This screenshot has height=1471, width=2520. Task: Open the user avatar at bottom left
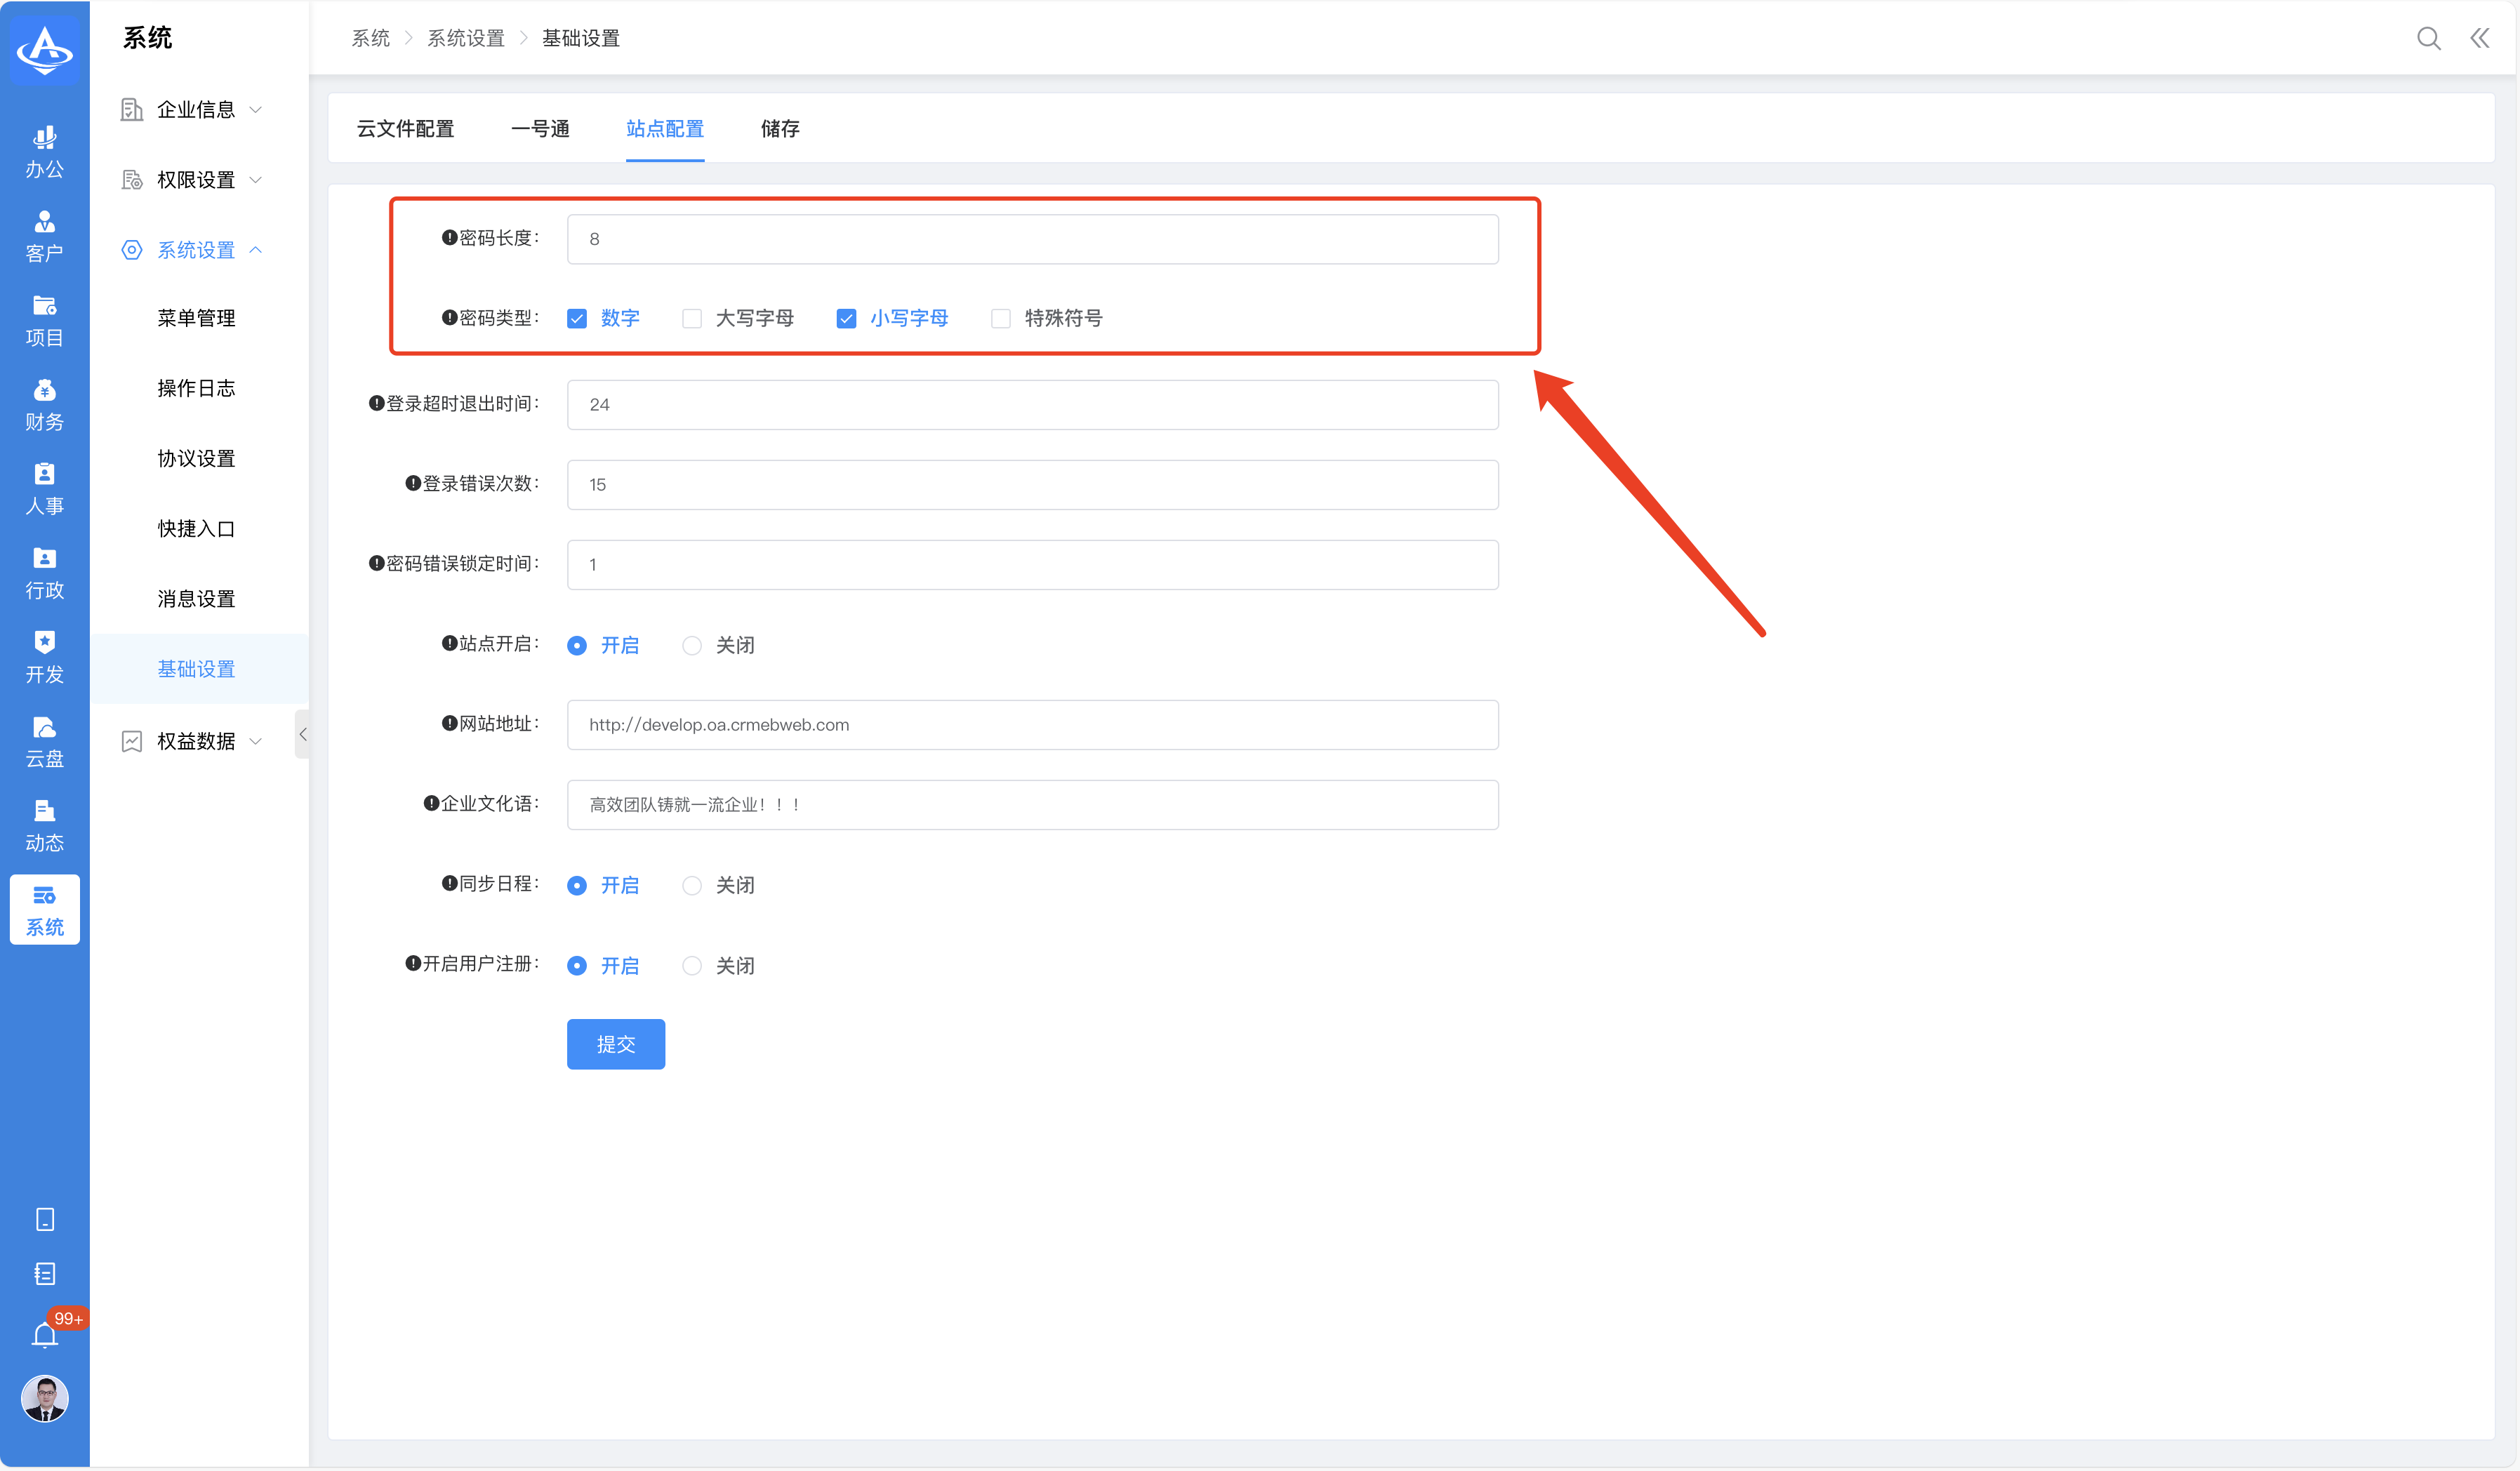pos(45,1398)
